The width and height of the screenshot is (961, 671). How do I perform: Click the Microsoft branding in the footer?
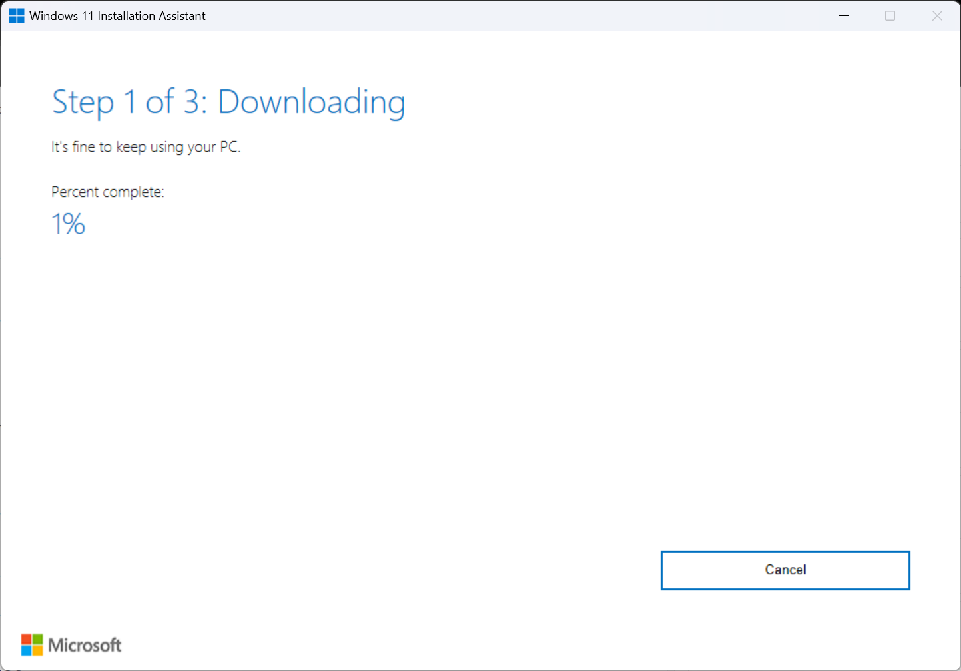[70, 644]
